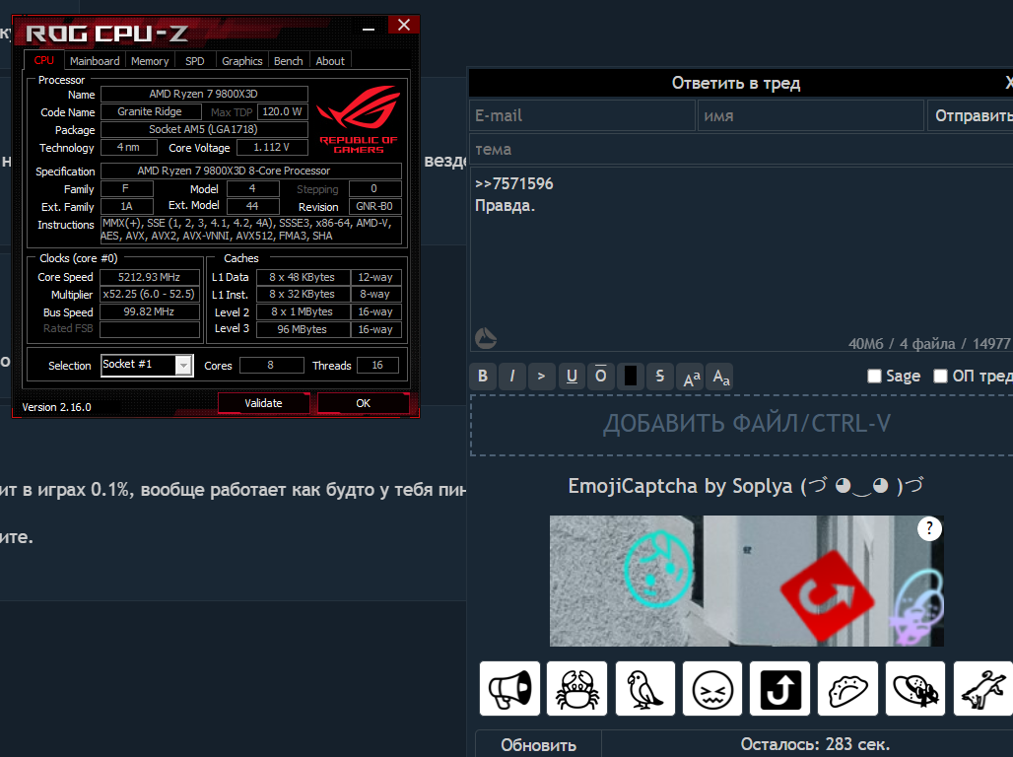Click Обновить to refresh the captcha
Screen dimensions: 1013x757
(539, 745)
